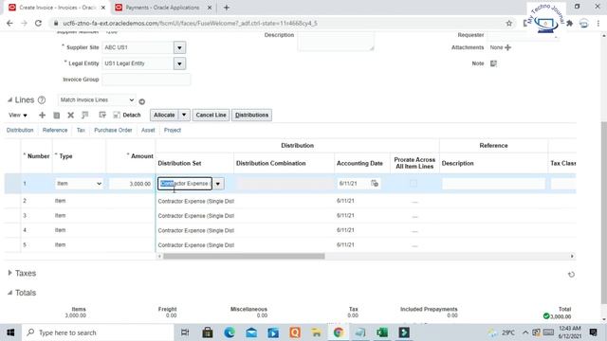Switch to Asset tab
This screenshot has width=607, height=341.
(148, 130)
